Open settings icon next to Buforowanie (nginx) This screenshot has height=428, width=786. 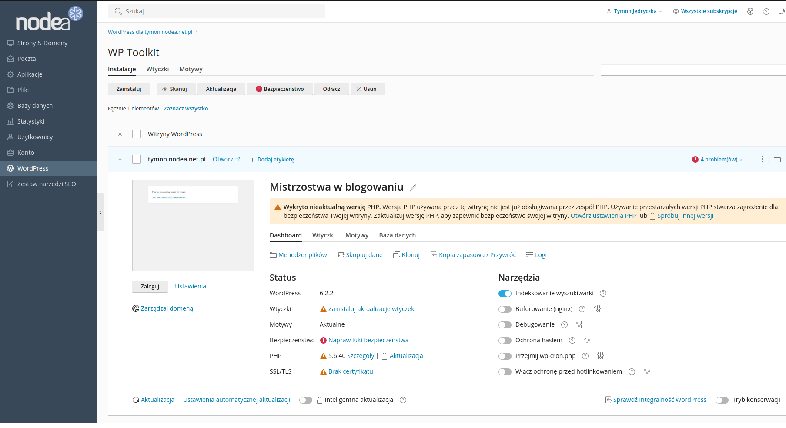click(597, 309)
